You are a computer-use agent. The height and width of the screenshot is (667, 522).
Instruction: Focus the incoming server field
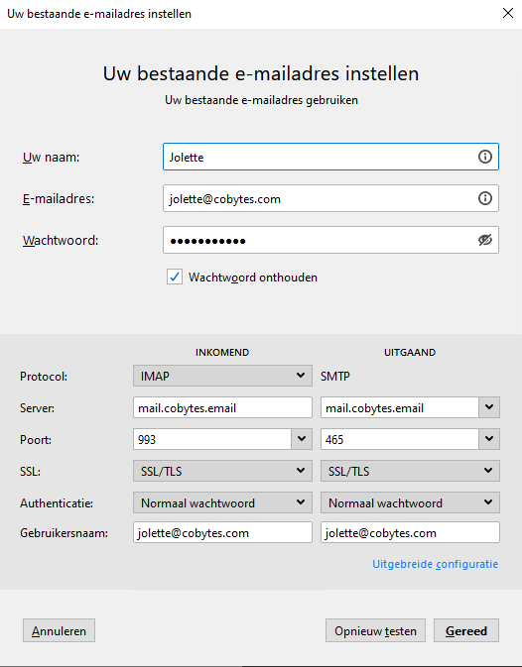[x=222, y=407]
